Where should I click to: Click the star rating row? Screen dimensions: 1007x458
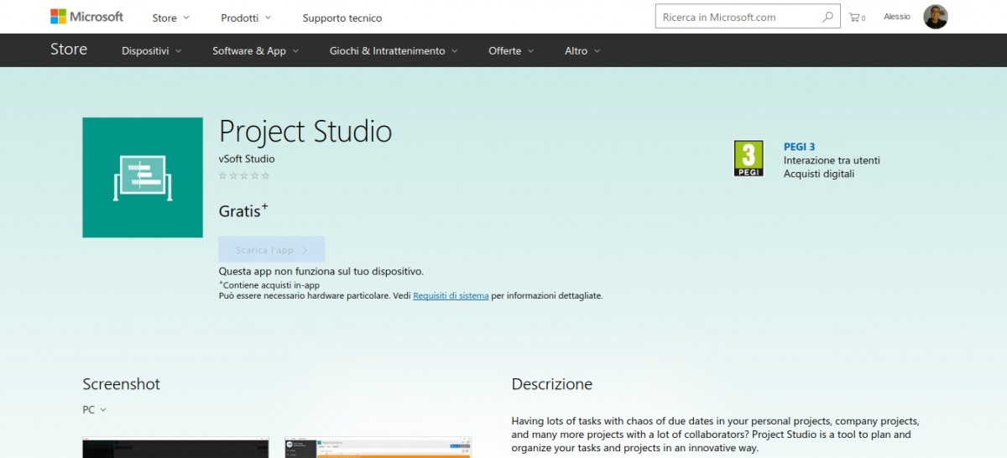(244, 175)
